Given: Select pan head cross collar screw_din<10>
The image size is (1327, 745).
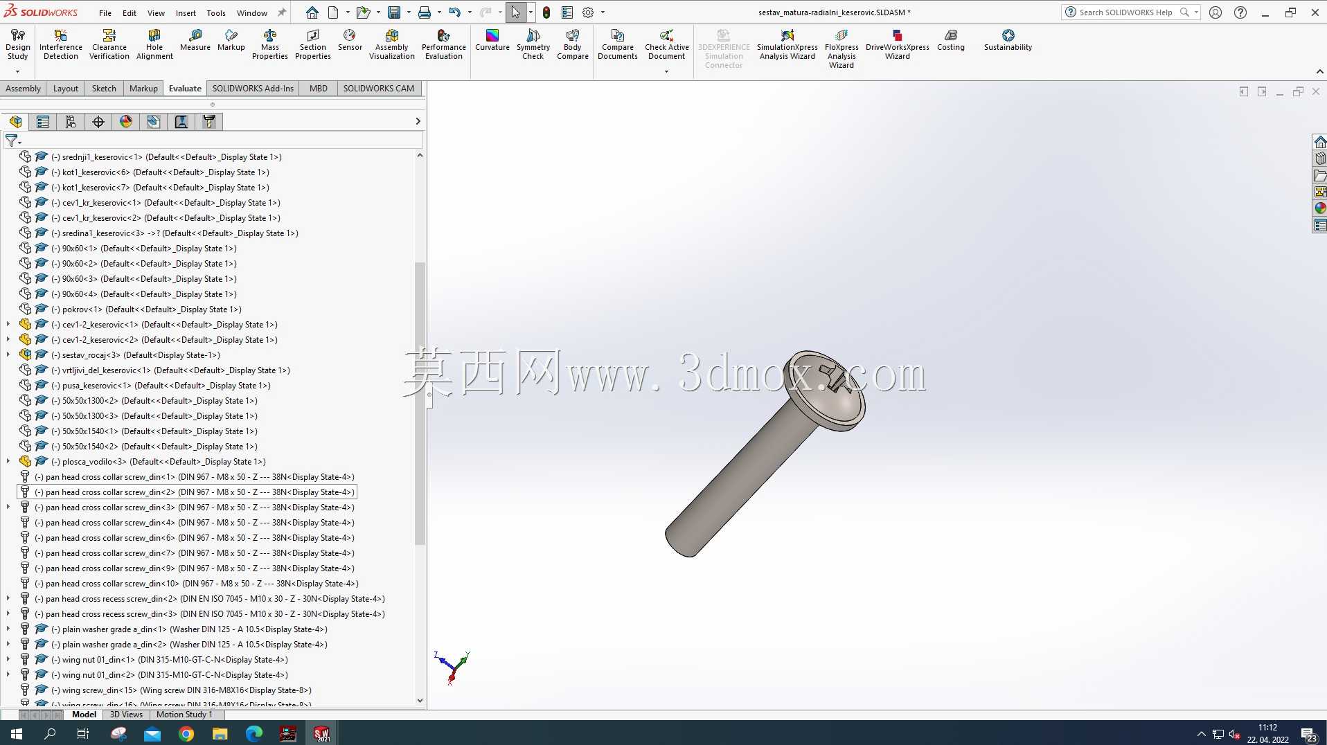Looking at the screenshot, I should [188, 583].
